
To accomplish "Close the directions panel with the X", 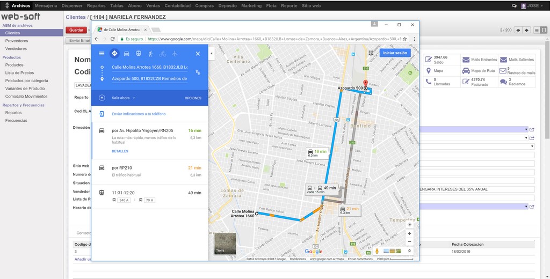I will click(198, 54).
